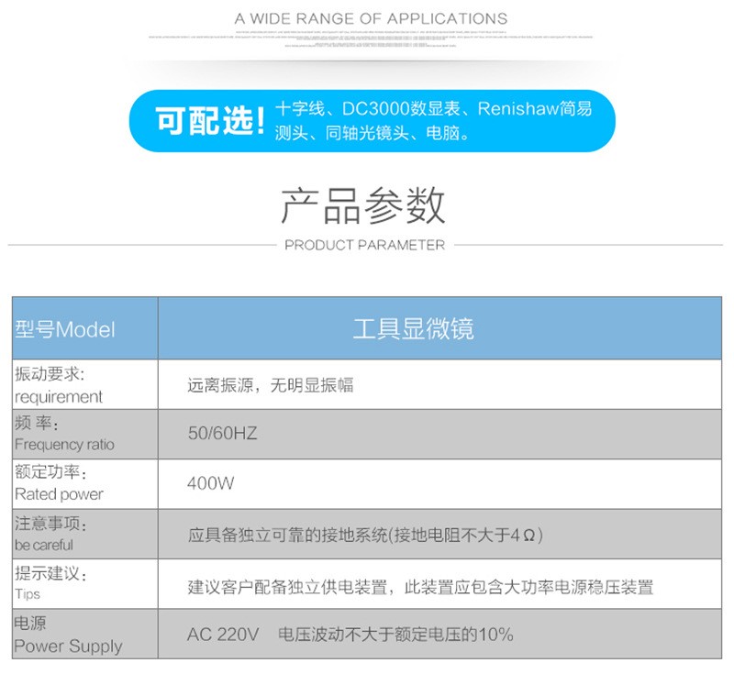
Task: Click the "频率 Frequency ratio" row label
Action: (x=64, y=434)
